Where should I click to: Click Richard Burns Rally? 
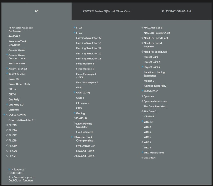click(x=155, y=86)
